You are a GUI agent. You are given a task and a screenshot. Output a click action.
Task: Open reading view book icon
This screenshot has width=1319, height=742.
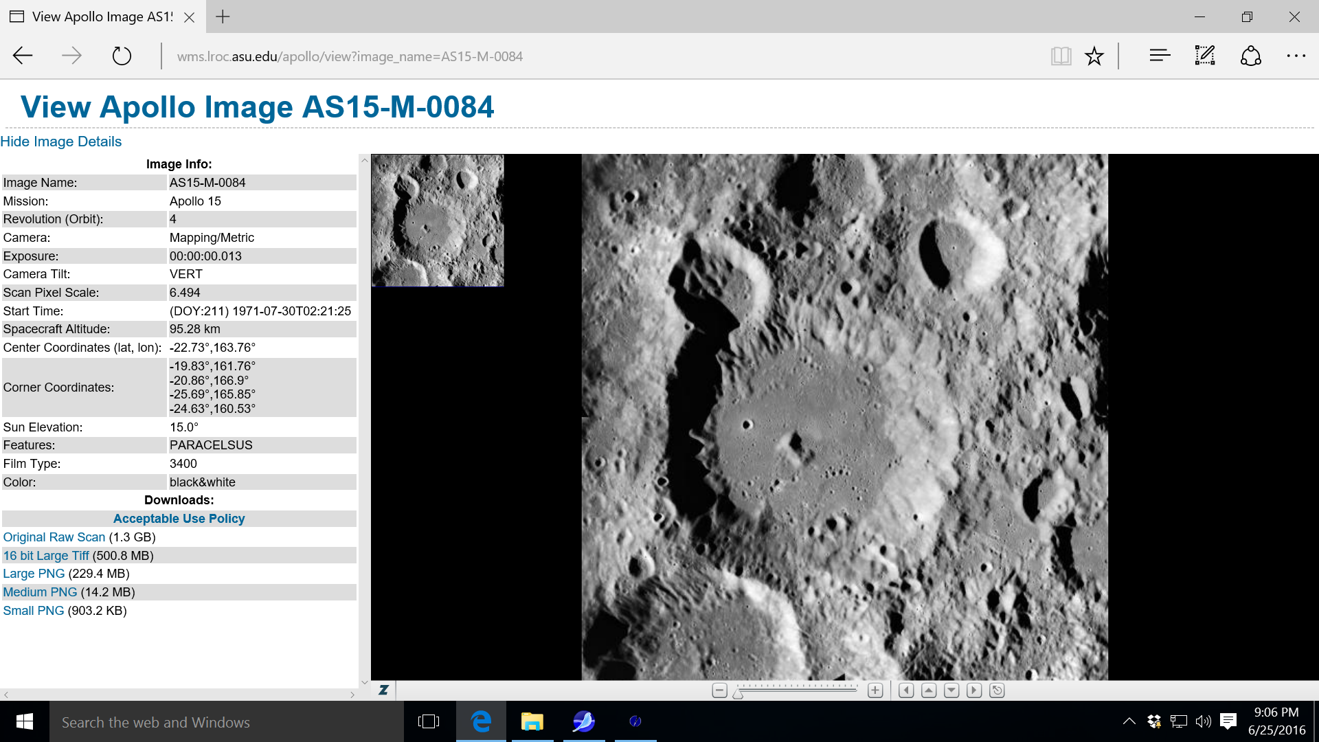click(1061, 56)
